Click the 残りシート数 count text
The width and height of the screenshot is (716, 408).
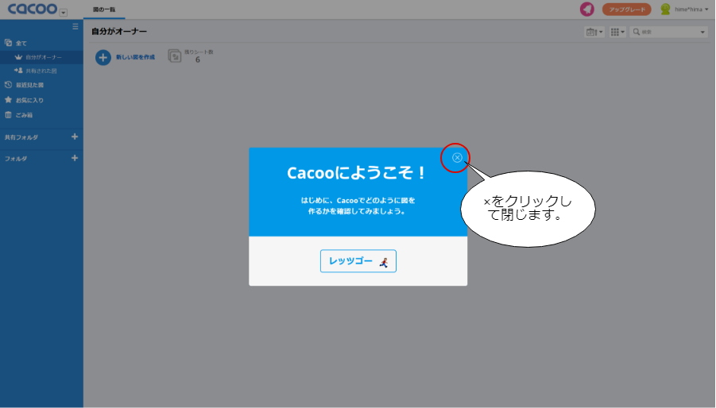coord(199,52)
